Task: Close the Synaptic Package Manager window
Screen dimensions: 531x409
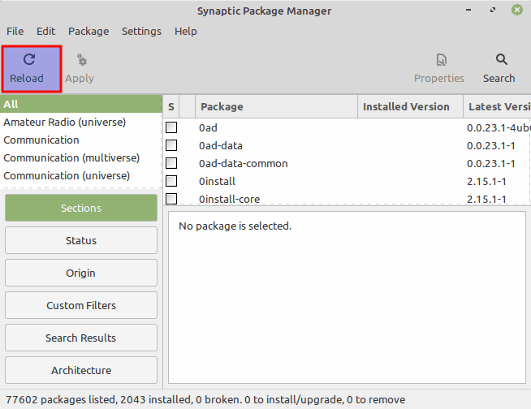Action: [x=516, y=10]
